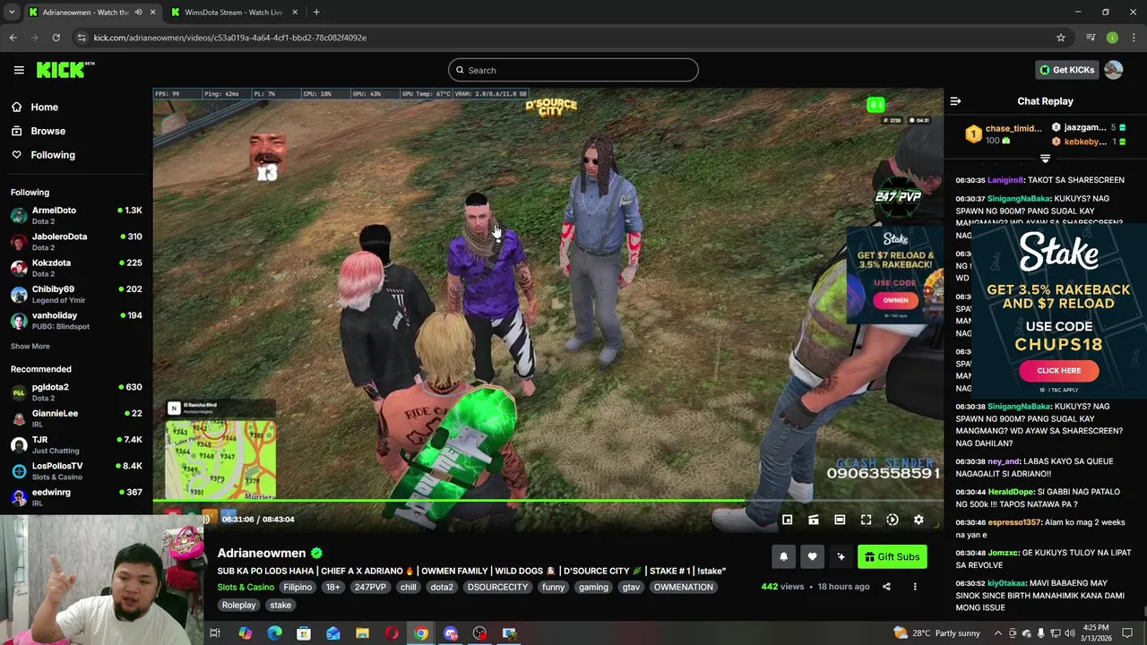Open the hamburger sidebar menu
Screen dimensions: 1147x645
click(19, 70)
